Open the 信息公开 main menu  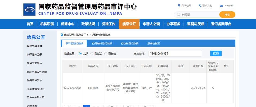pos(129,24)
